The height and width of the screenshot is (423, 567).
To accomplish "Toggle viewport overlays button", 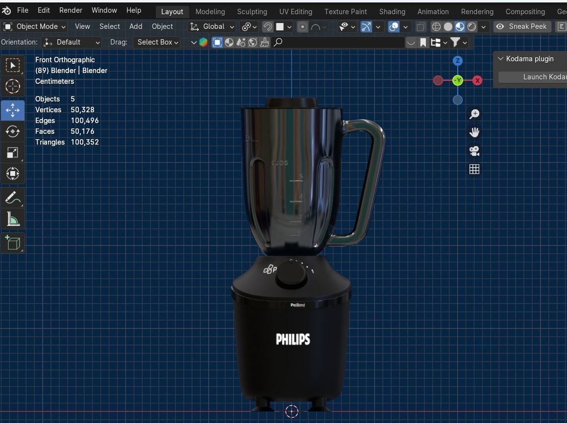I will (x=394, y=27).
